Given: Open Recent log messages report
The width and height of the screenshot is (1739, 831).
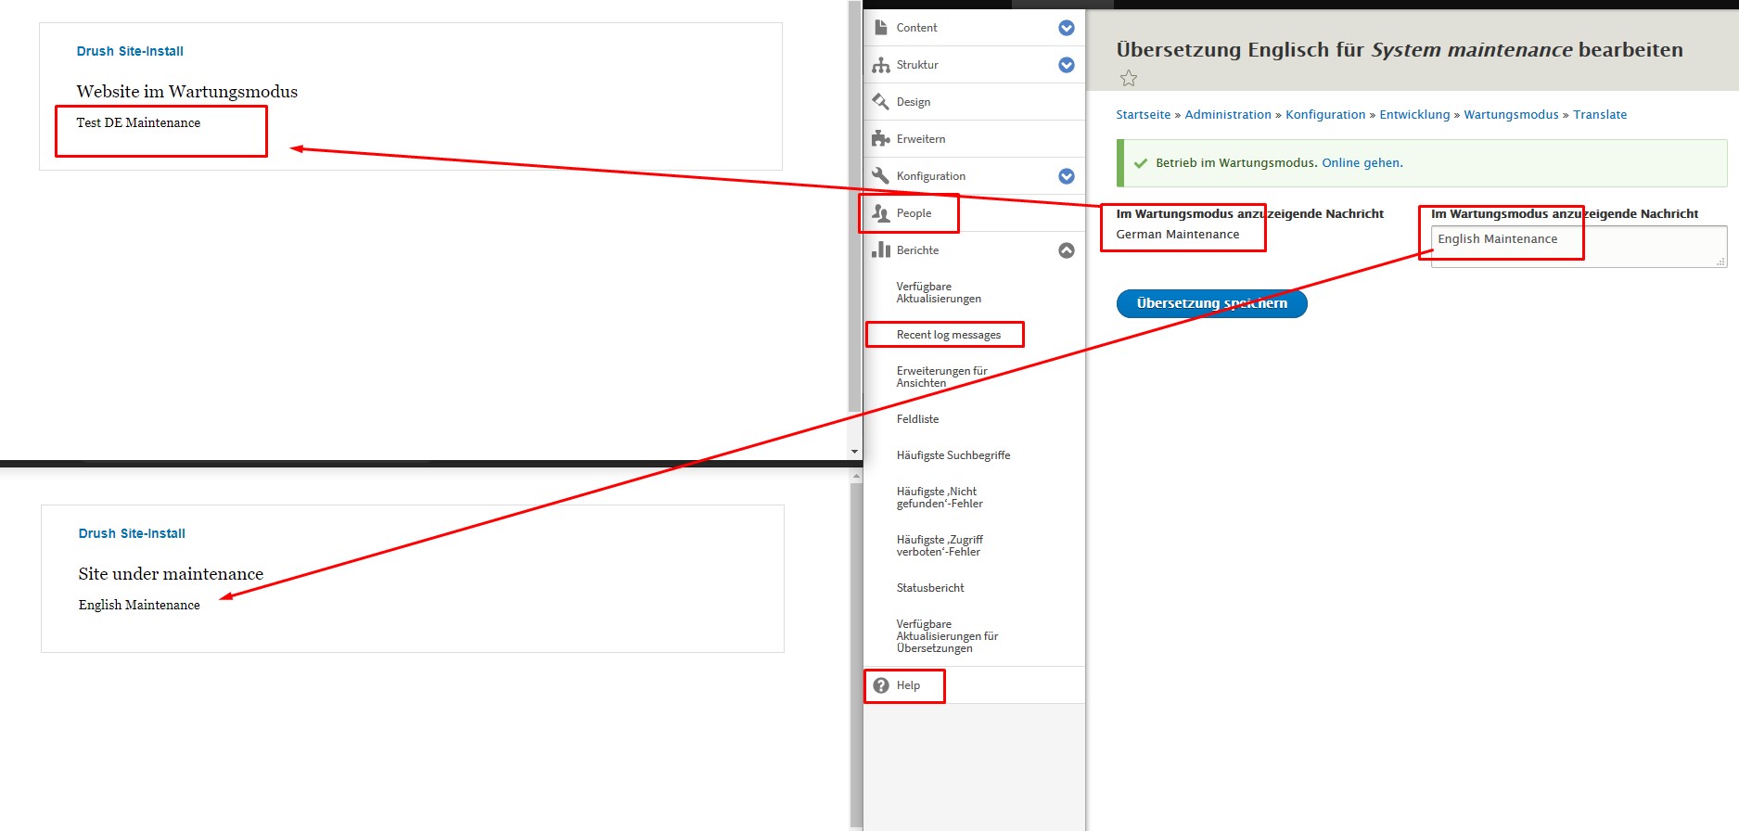Looking at the screenshot, I should click(948, 335).
